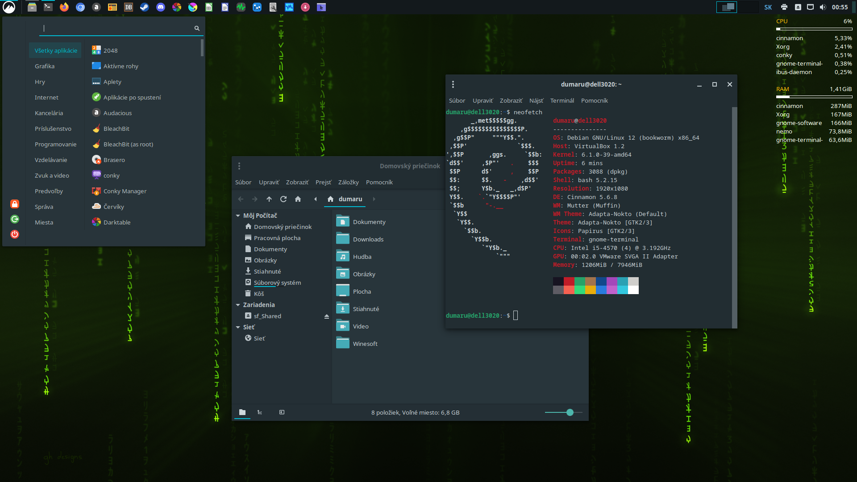Expand the breadcrumb arrow after dumaru
Screen dimensions: 857x482
(374, 199)
